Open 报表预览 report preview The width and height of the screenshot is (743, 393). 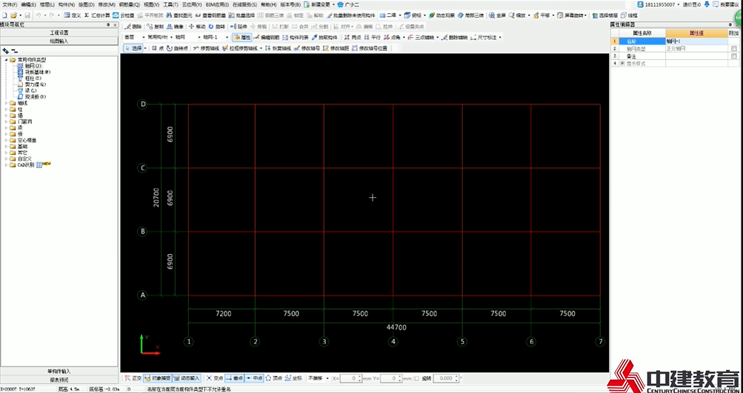(59, 379)
